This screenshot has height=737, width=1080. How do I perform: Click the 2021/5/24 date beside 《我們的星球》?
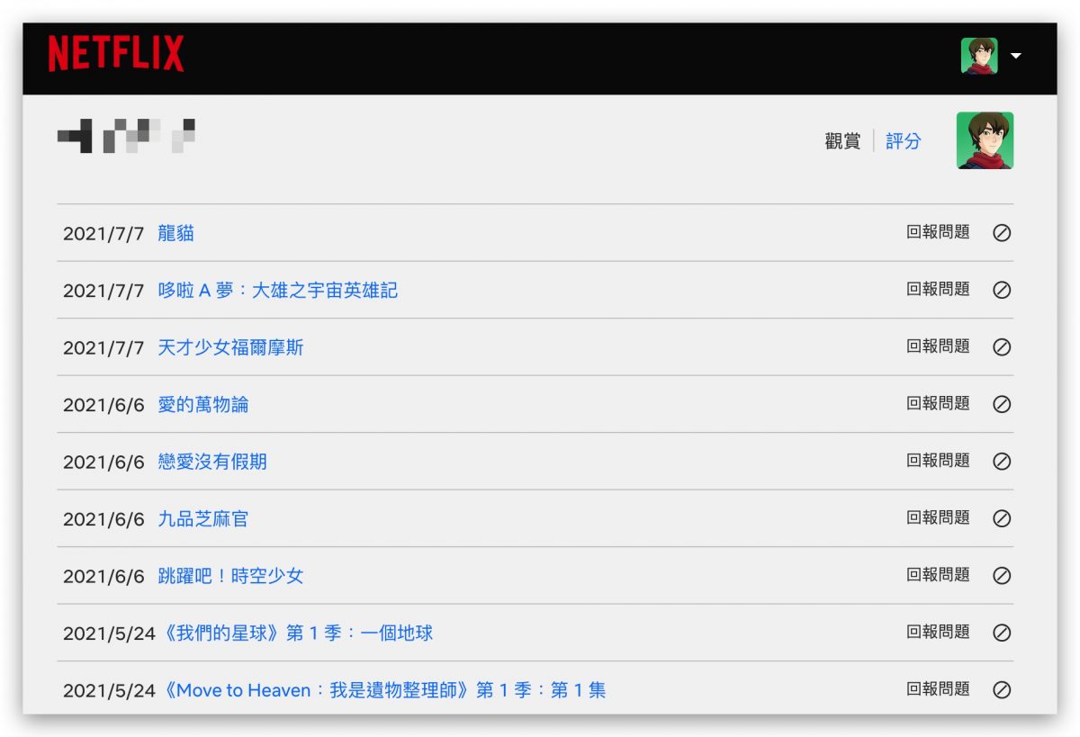(109, 634)
